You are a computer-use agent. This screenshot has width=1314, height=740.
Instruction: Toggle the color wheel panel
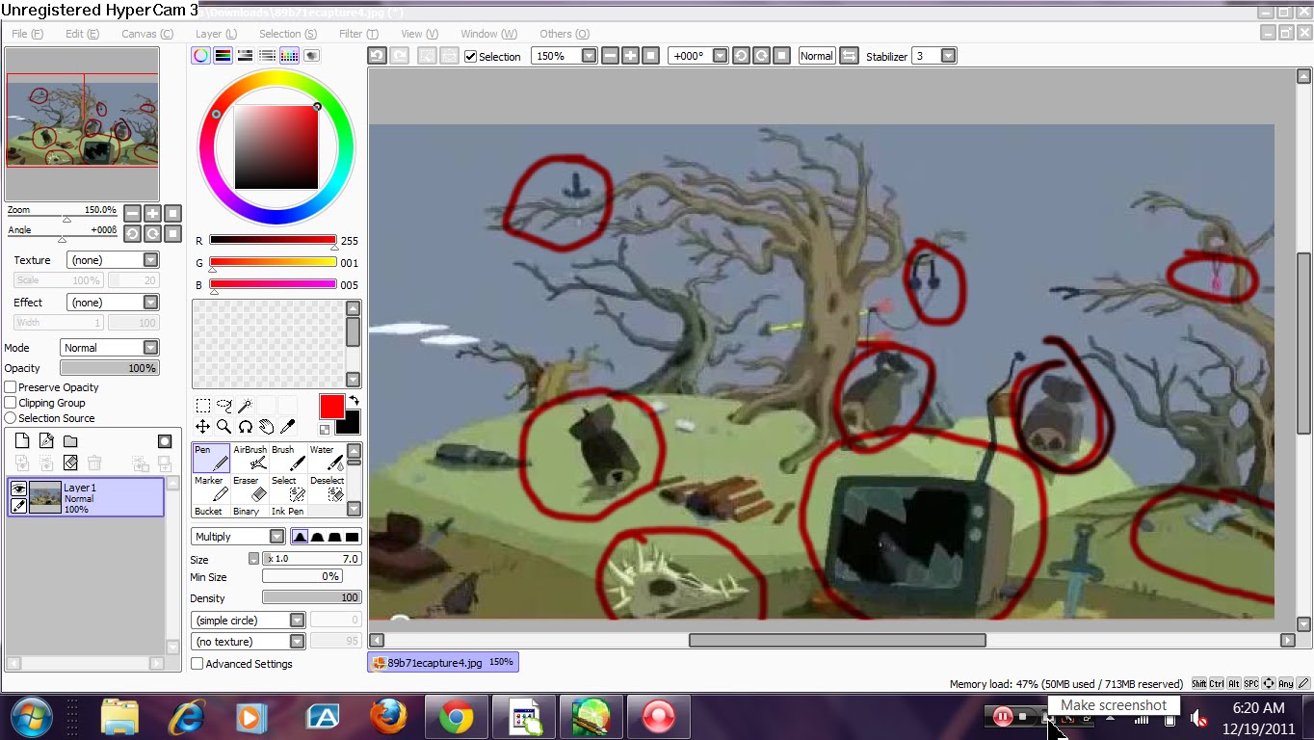tap(200, 56)
